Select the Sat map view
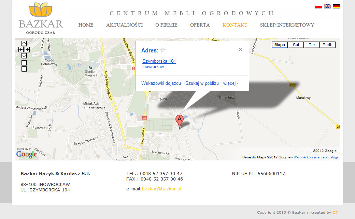 click(296, 45)
